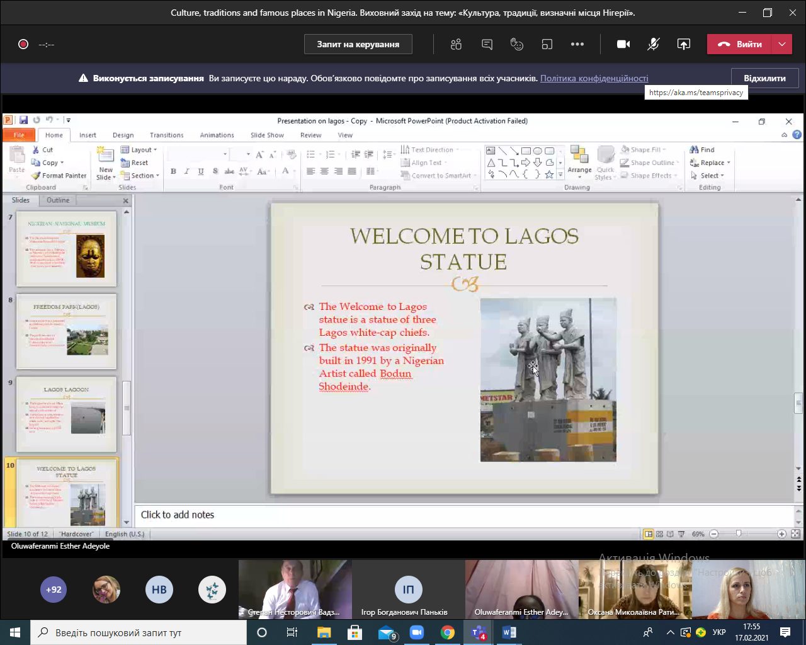Click the Transitions tab in the shared PowerPoint

coord(166,135)
